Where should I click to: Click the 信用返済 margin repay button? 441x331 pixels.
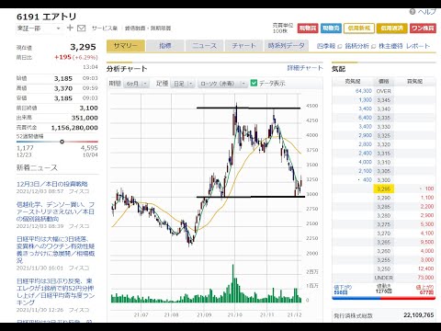[391, 29]
